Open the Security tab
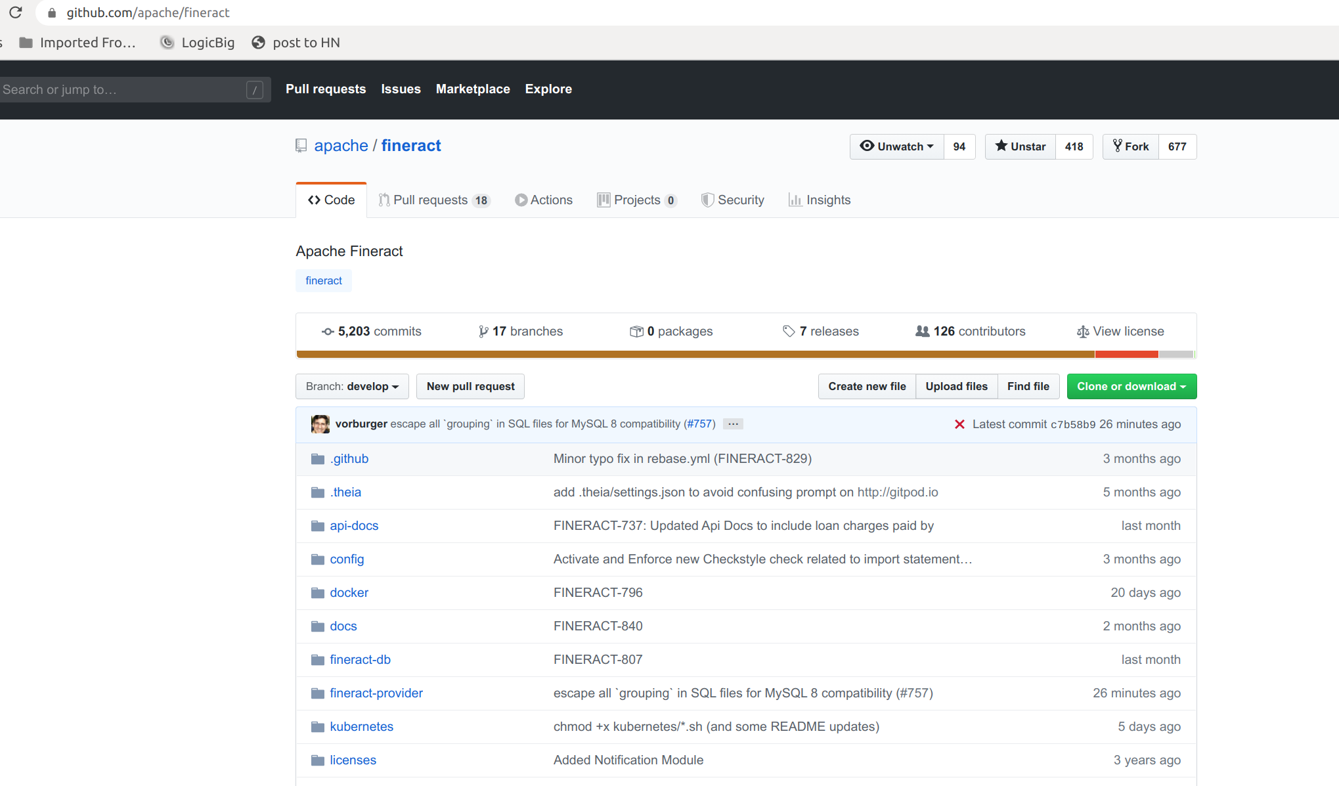This screenshot has width=1339, height=786. tap(732, 200)
